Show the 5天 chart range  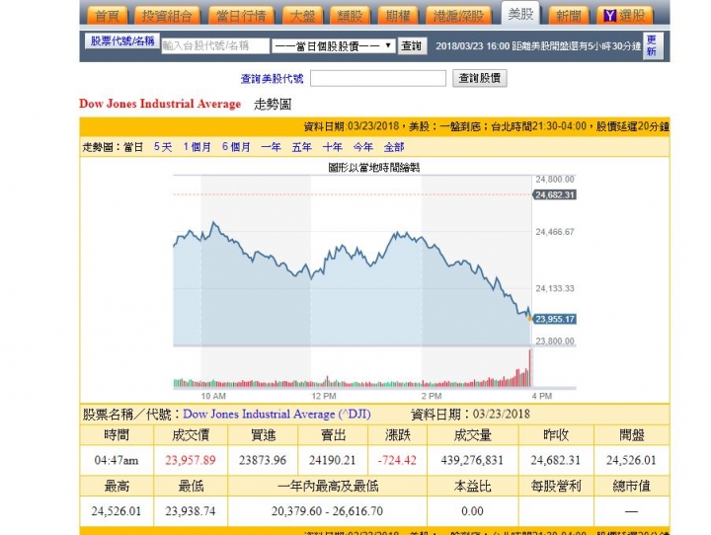click(x=163, y=147)
